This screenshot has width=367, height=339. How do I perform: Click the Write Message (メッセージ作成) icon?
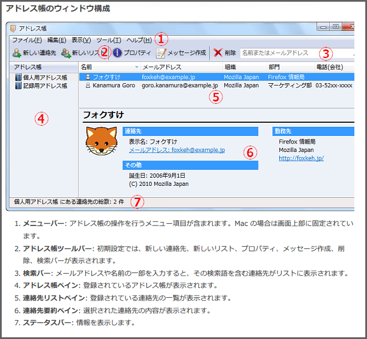point(161,53)
